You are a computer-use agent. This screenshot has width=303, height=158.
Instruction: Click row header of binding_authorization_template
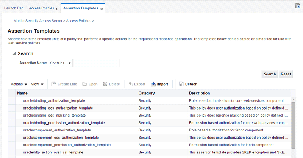[12, 101]
